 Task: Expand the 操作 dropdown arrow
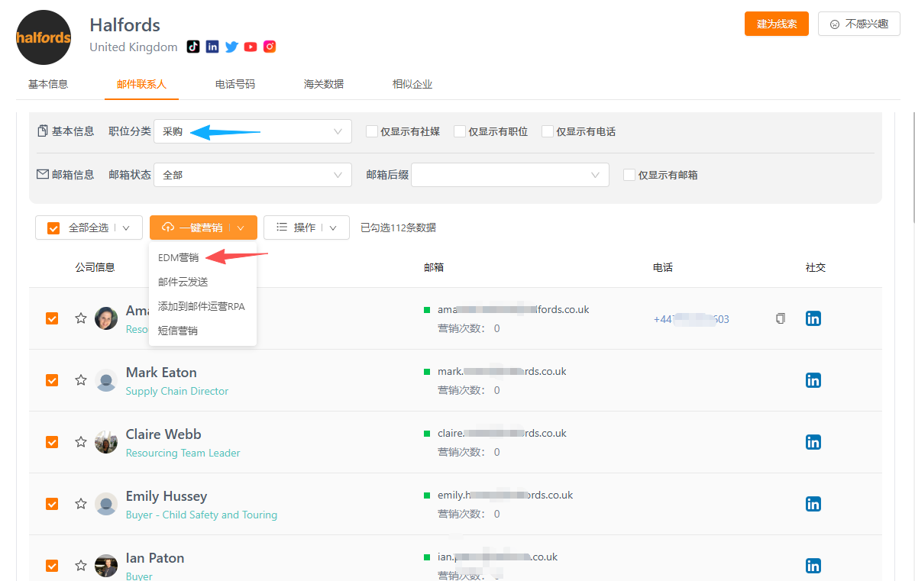(333, 228)
